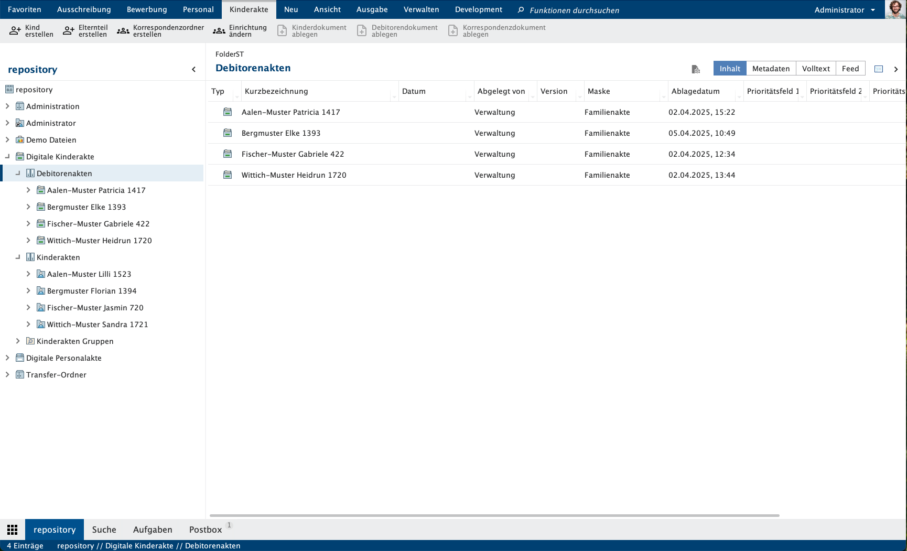The image size is (907, 551).
Task: Expand the Kinderakten Gruppen tree node
Action: click(18, 341)
